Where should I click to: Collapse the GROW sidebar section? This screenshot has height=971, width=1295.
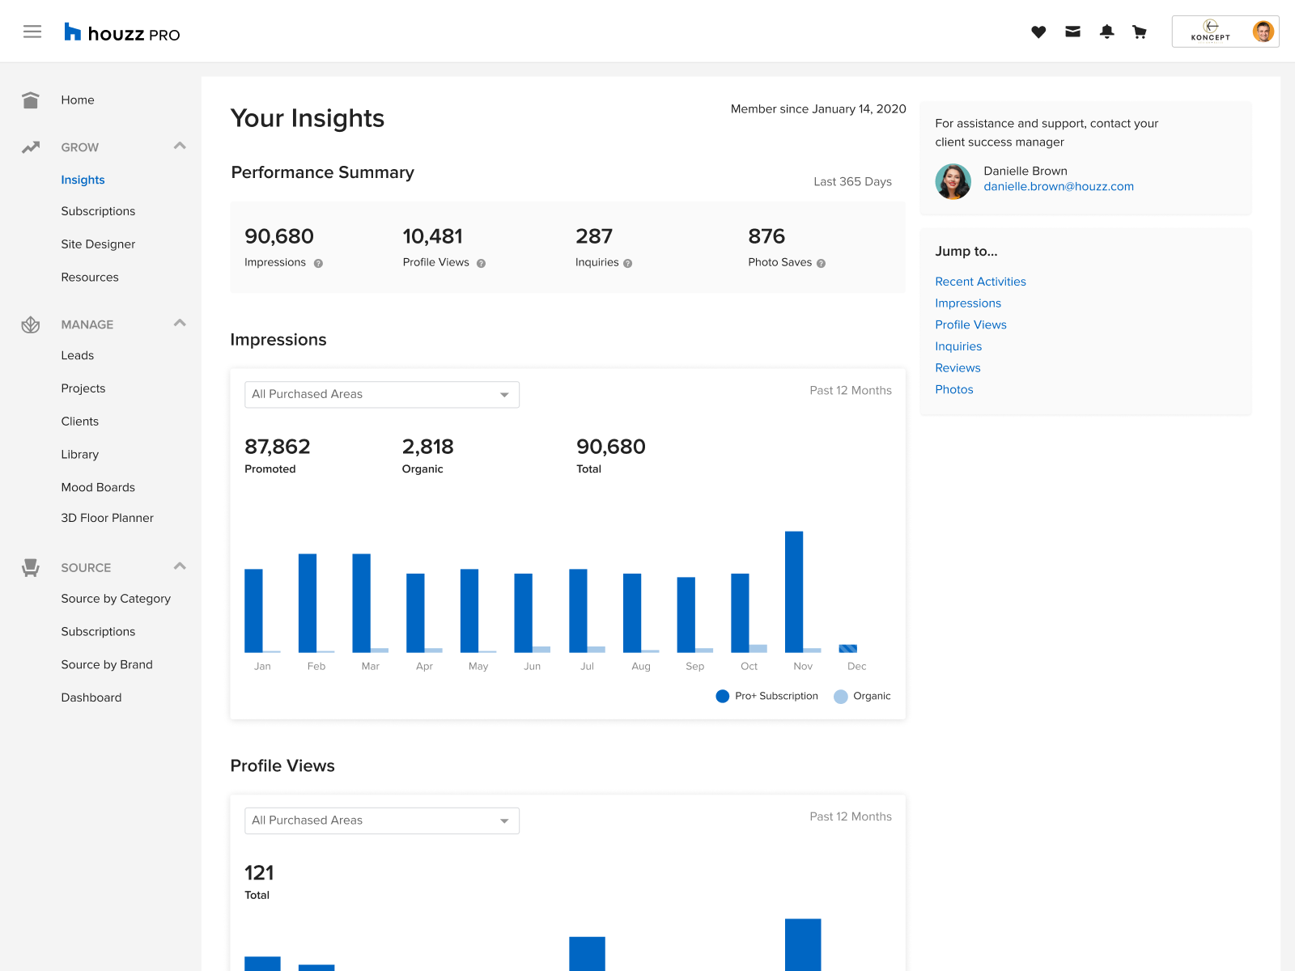pyautogui.click(x=180, y=146)
